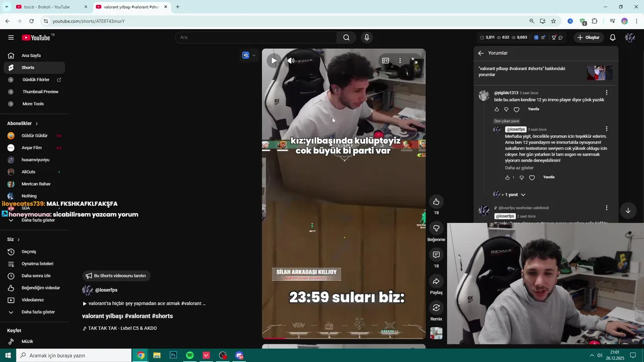The height and width of the screenshot is (362, 644).
Task: Open the notifications bell
Action: pos(612,37)
